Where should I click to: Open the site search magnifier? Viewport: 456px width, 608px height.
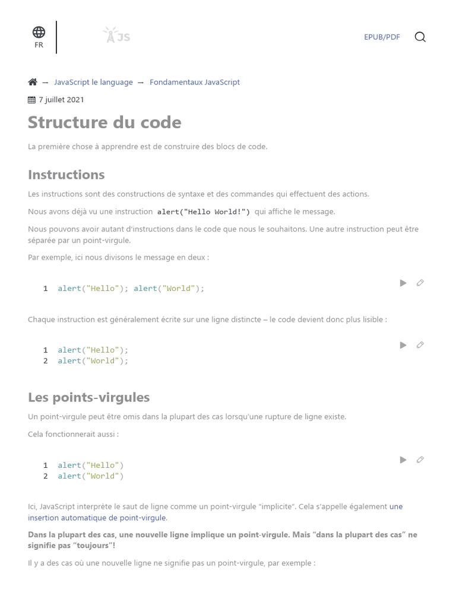[420, 37]
